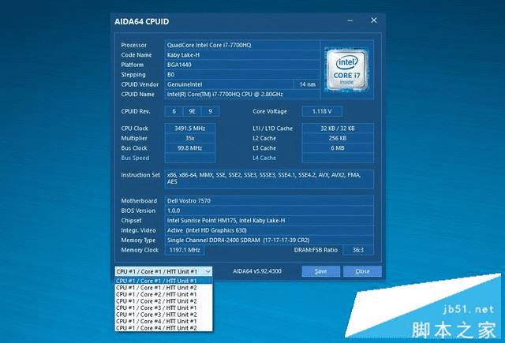
Task: Click the Save button
Action: tap(321, 271)
